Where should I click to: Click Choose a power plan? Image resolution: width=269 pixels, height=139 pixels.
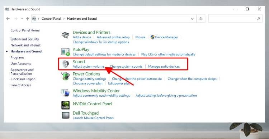88,83
